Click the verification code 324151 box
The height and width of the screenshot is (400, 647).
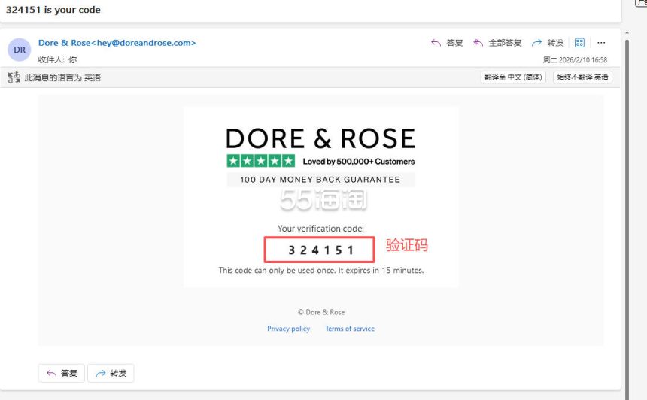click(x=319, y=250)
